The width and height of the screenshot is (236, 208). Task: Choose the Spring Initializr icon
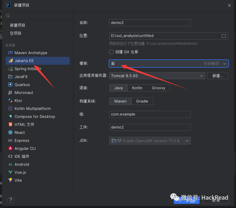click(x=11, y=69)
